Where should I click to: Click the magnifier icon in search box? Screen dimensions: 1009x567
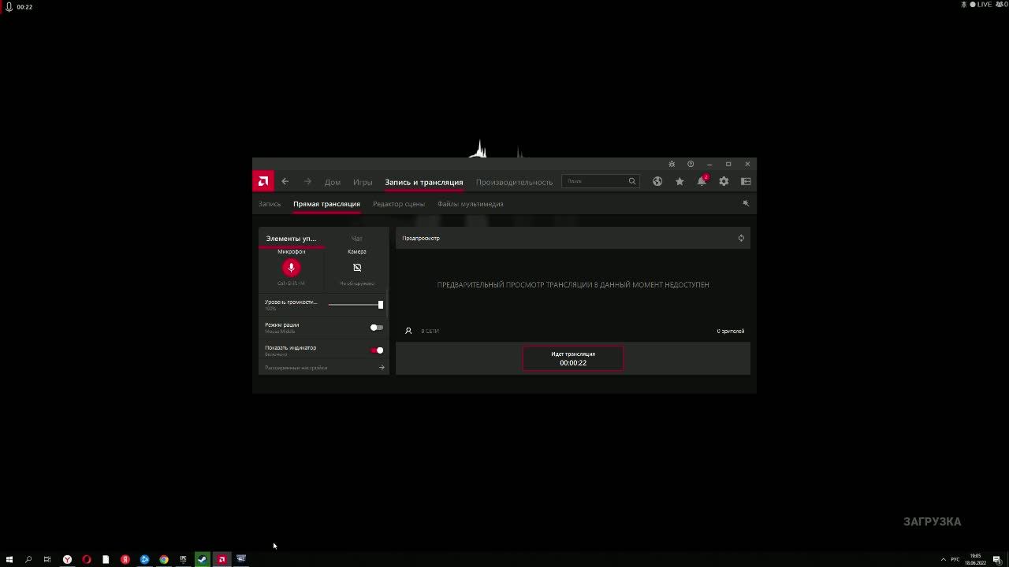coord(632,181)
